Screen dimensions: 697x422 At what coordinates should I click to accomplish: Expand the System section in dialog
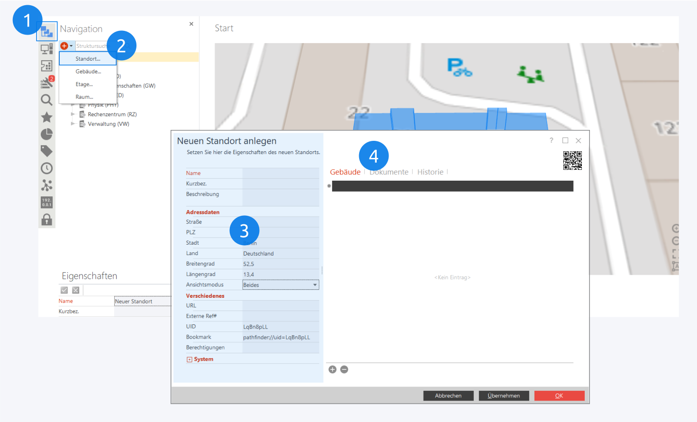(x=190, y=359)
